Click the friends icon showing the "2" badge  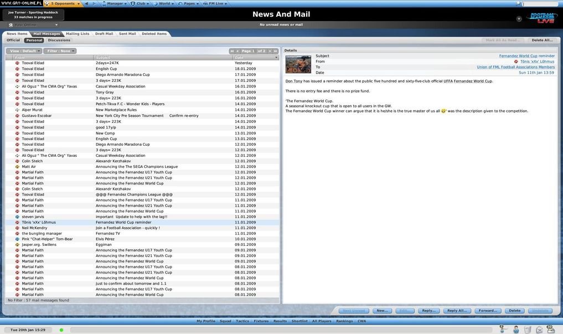502,330
